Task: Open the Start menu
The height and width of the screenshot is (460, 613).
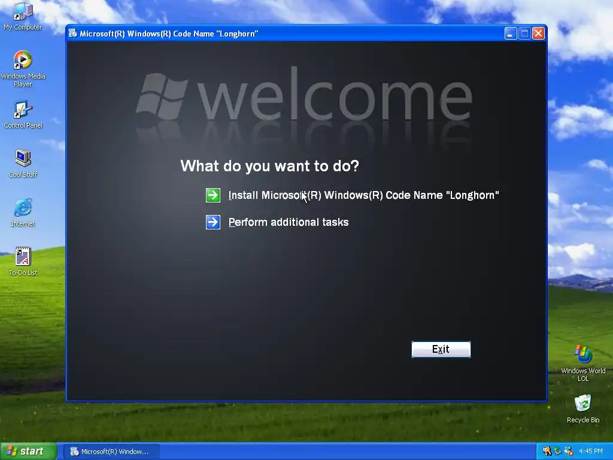Action: [28, 452]
